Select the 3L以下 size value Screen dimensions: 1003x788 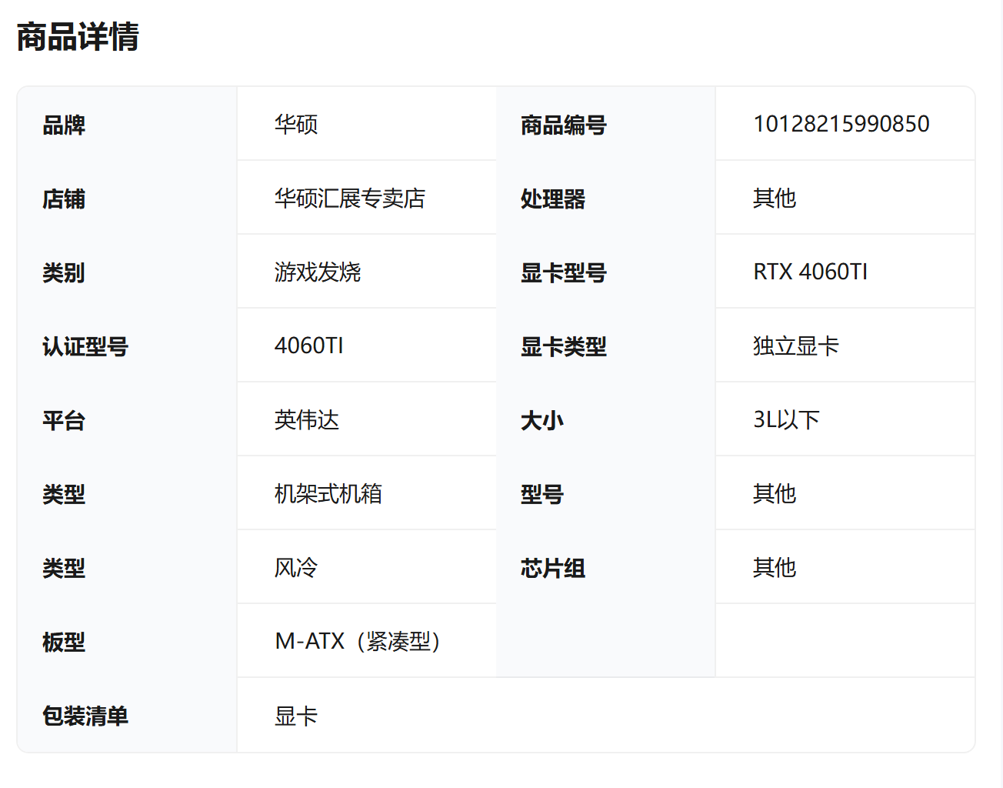point(786,420)
